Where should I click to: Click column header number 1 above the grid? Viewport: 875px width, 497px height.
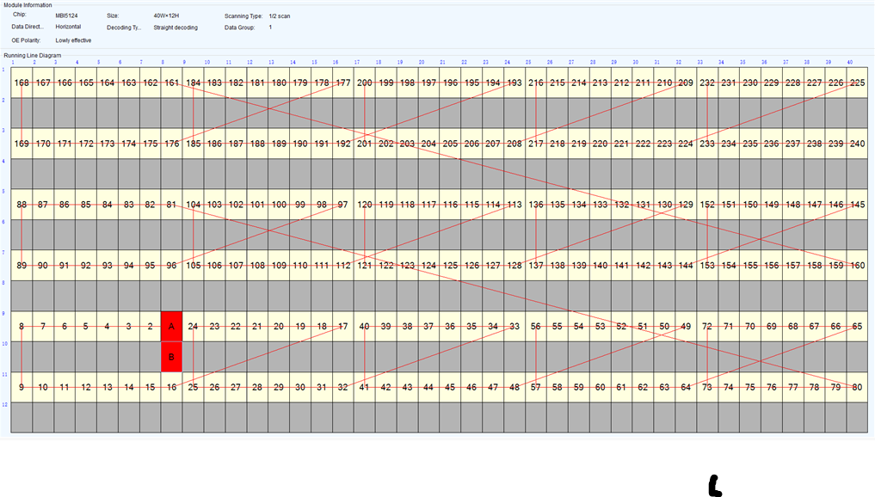click(x=11, y=62)
